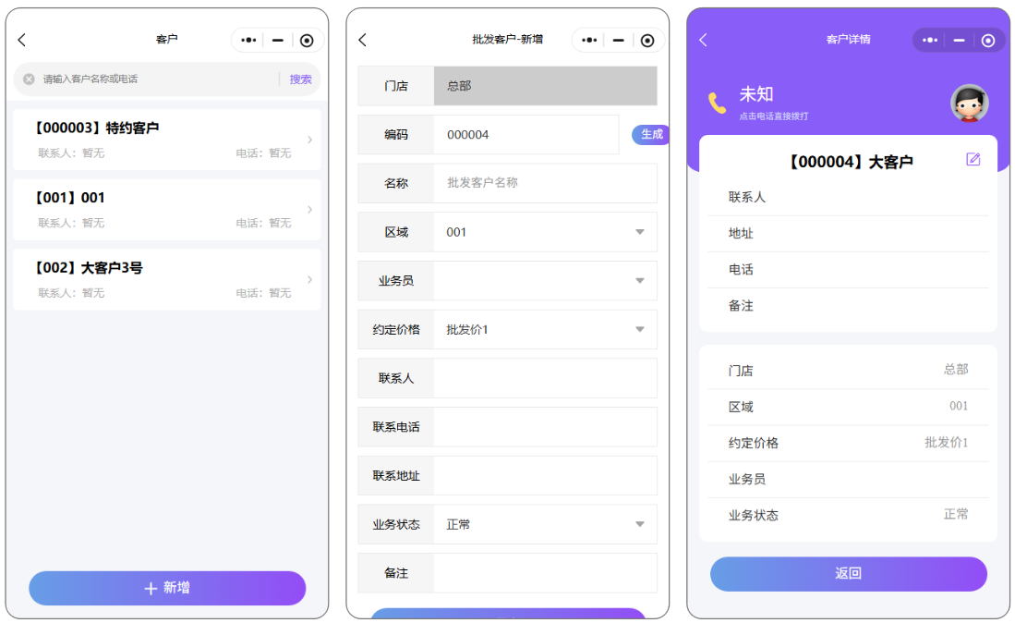Open the three-dot menu on 批发客户-新增 screen
1015x623 pixels.
pyautogui.click(x=589, y=40)
